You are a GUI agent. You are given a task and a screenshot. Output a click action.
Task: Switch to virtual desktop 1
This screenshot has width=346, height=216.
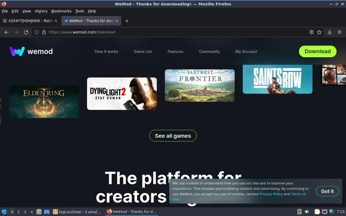[12, 212]
